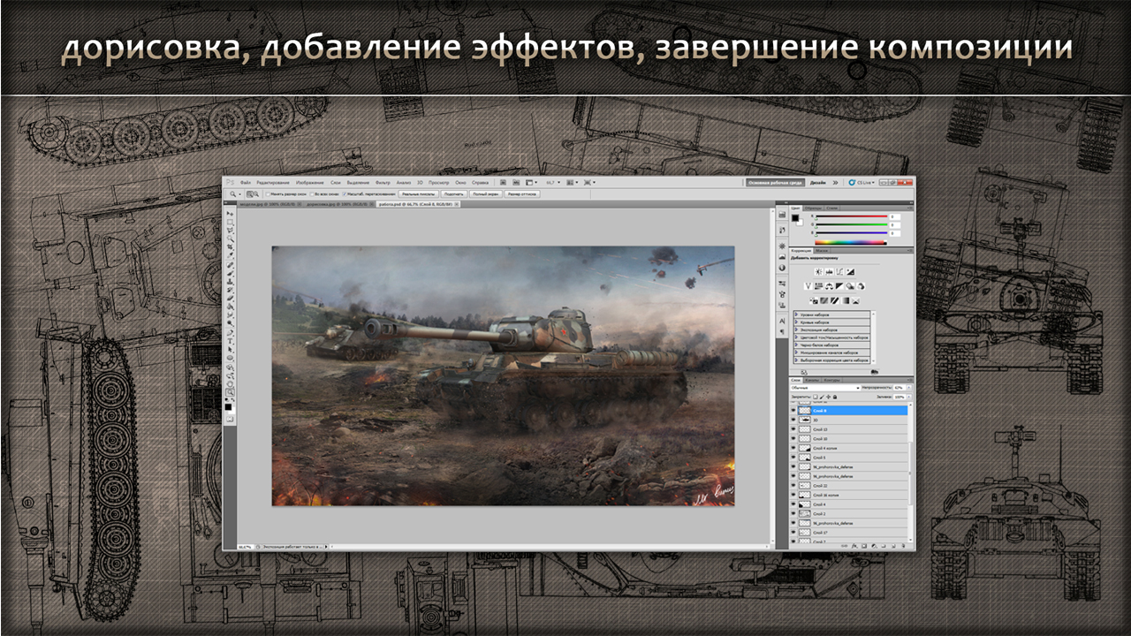1131x636 pixels.
Task: Add Selective Color adjustment icon
Action: tap(856, 300)
